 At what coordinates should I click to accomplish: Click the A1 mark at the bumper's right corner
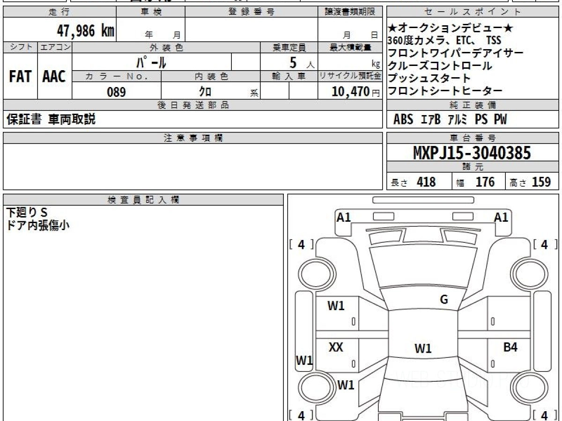click(502, 217)
